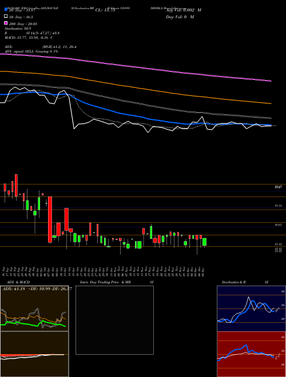The image size is (286, 377).
Task: Click the blue 20 Day EMA legend swatch
Action: point(6,9)
